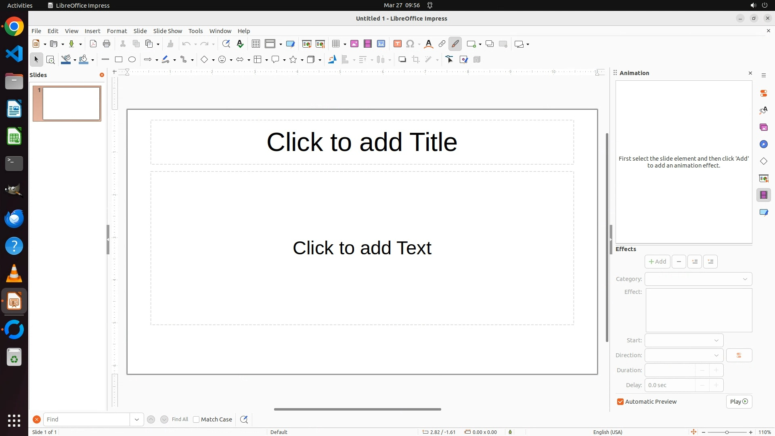Open the Gallery sidebar icon
The width and height of the screenshot is (775, 436).
click(763, 127)
